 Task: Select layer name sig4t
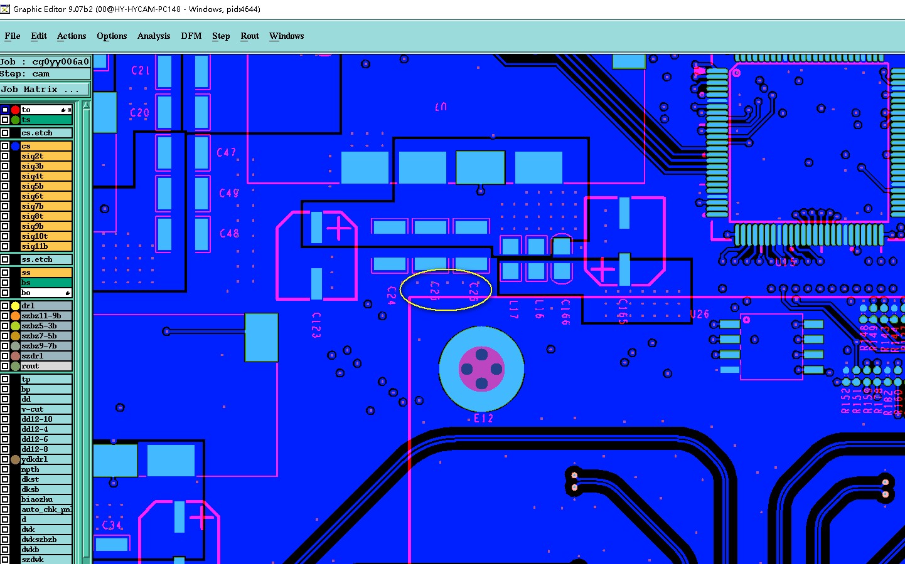46,176
